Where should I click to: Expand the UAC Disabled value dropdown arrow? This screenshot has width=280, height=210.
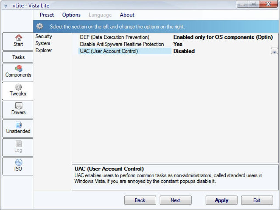[x=274, y=51]
